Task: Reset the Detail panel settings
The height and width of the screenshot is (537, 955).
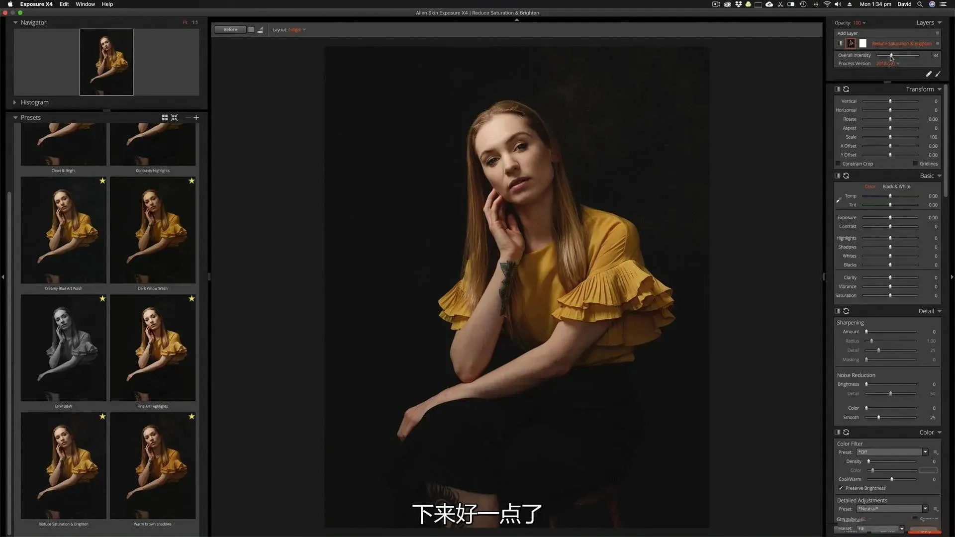Action: [846, 311]
